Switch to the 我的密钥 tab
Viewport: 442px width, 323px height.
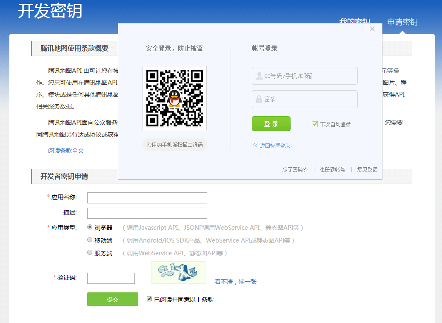point(354,21)
